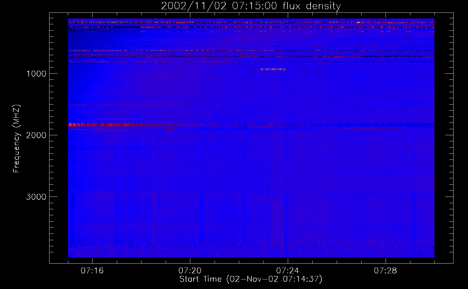Screen dimensions: 468x289
Task: Click the 'Start Time (02-Nov-02 07:14:37)' label
Action: 251,279
